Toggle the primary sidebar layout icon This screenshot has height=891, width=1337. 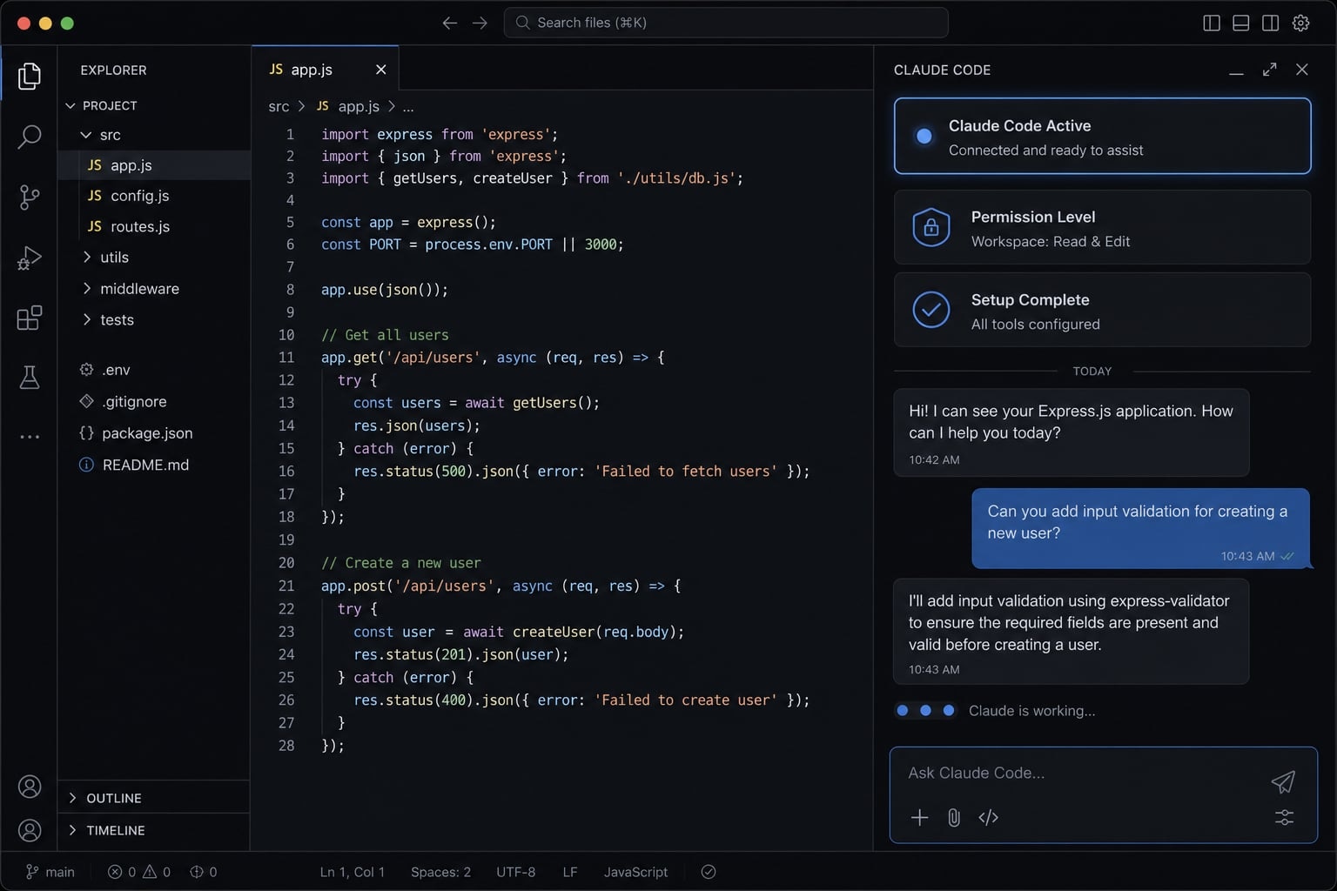(x=1211, y=23)
